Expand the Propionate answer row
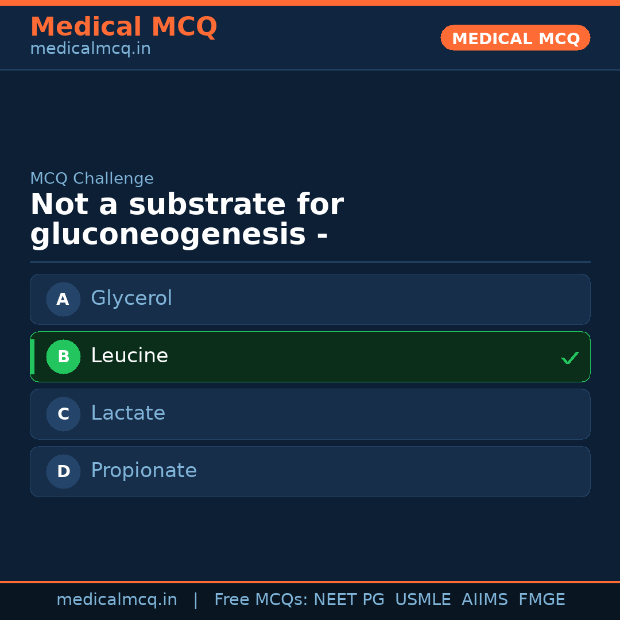Viewport: 620px width, 620px height. (310, 471)
